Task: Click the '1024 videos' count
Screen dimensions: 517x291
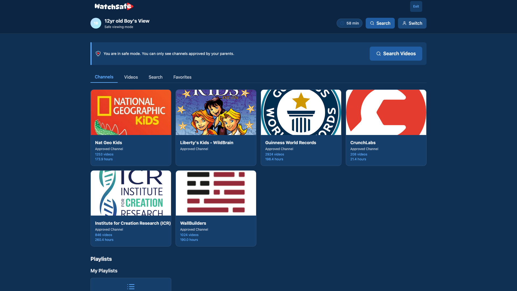Action: point(189,235)
